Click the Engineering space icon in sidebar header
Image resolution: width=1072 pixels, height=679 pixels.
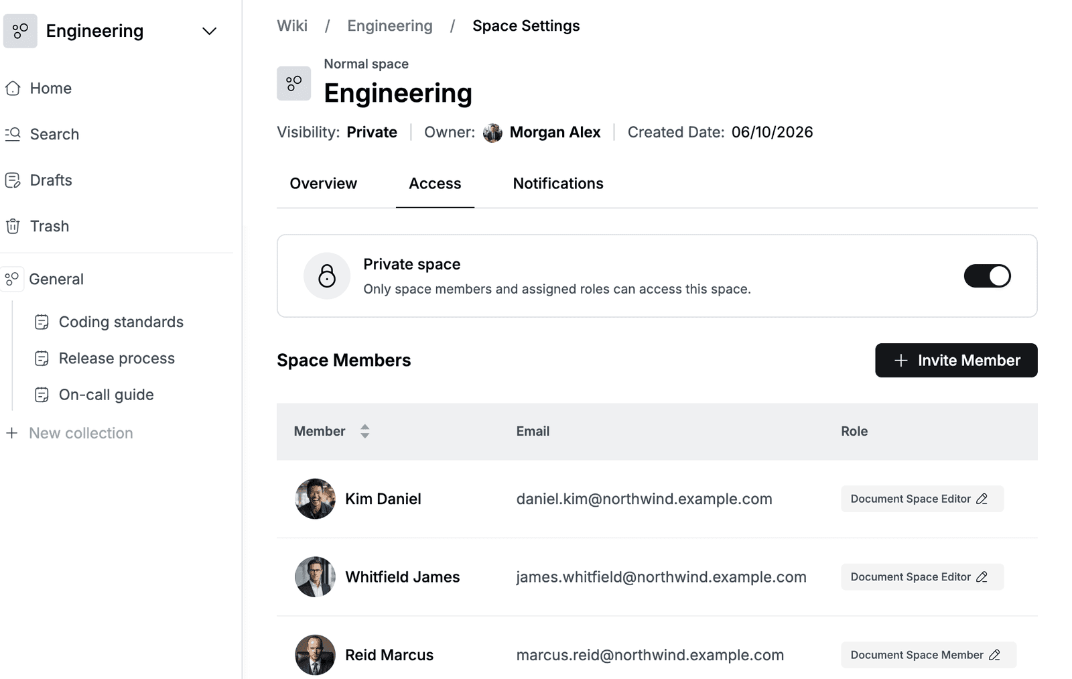click(x=20, y=31)
